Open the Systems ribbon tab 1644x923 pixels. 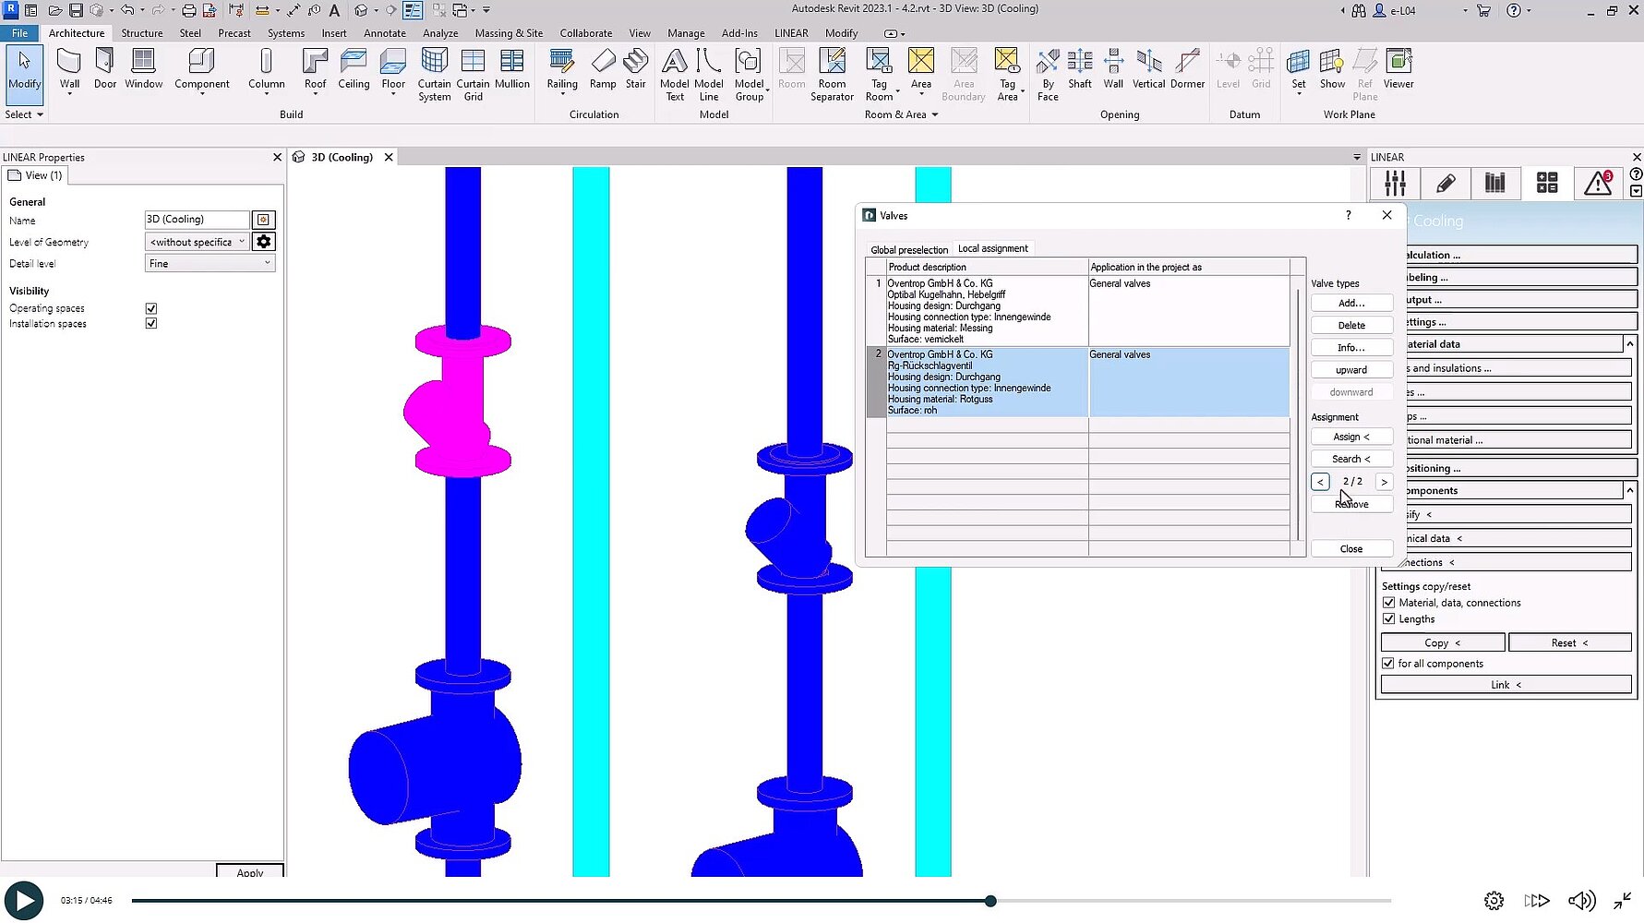[x=285, y=33]
